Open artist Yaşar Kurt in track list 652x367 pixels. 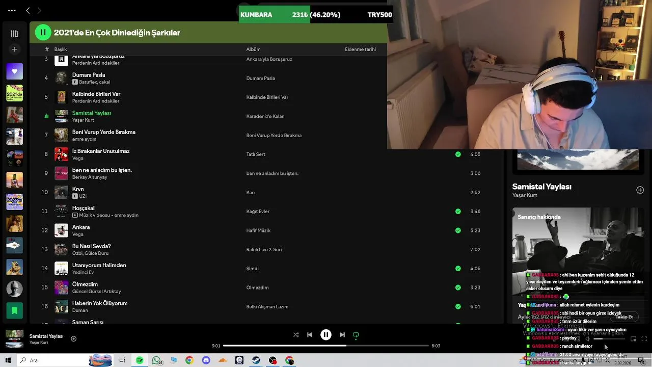(x=83, y=120)
